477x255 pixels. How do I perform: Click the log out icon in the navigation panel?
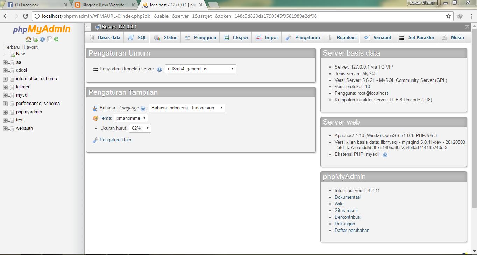click(35, 39)
